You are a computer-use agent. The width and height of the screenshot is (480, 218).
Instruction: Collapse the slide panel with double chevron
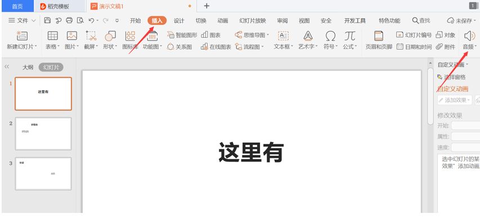(6, 66)
